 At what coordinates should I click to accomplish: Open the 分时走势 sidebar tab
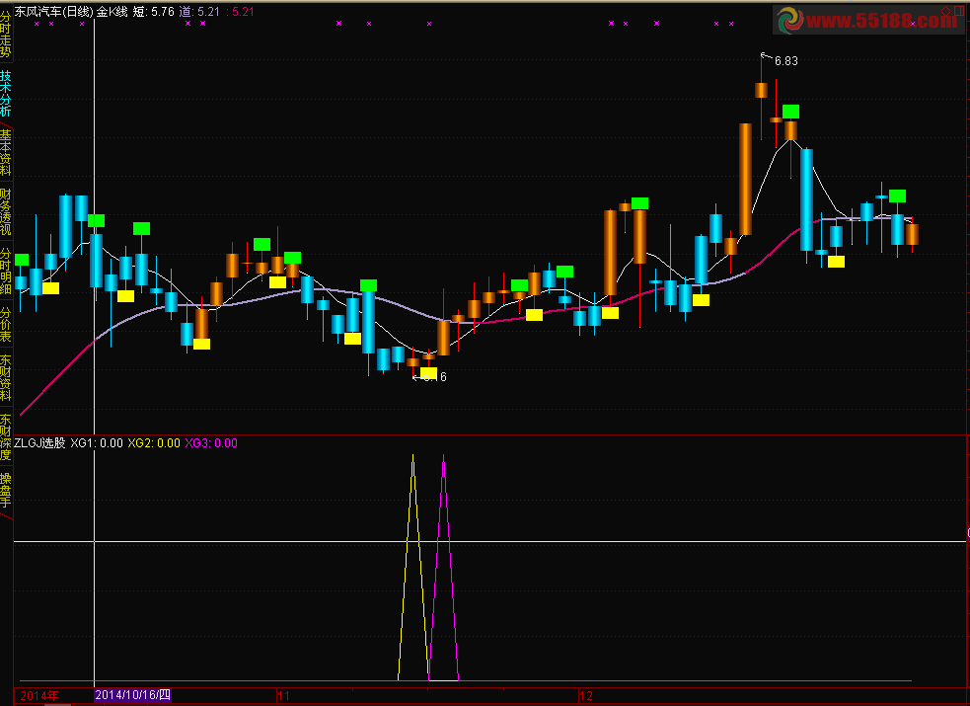point(6,34)
